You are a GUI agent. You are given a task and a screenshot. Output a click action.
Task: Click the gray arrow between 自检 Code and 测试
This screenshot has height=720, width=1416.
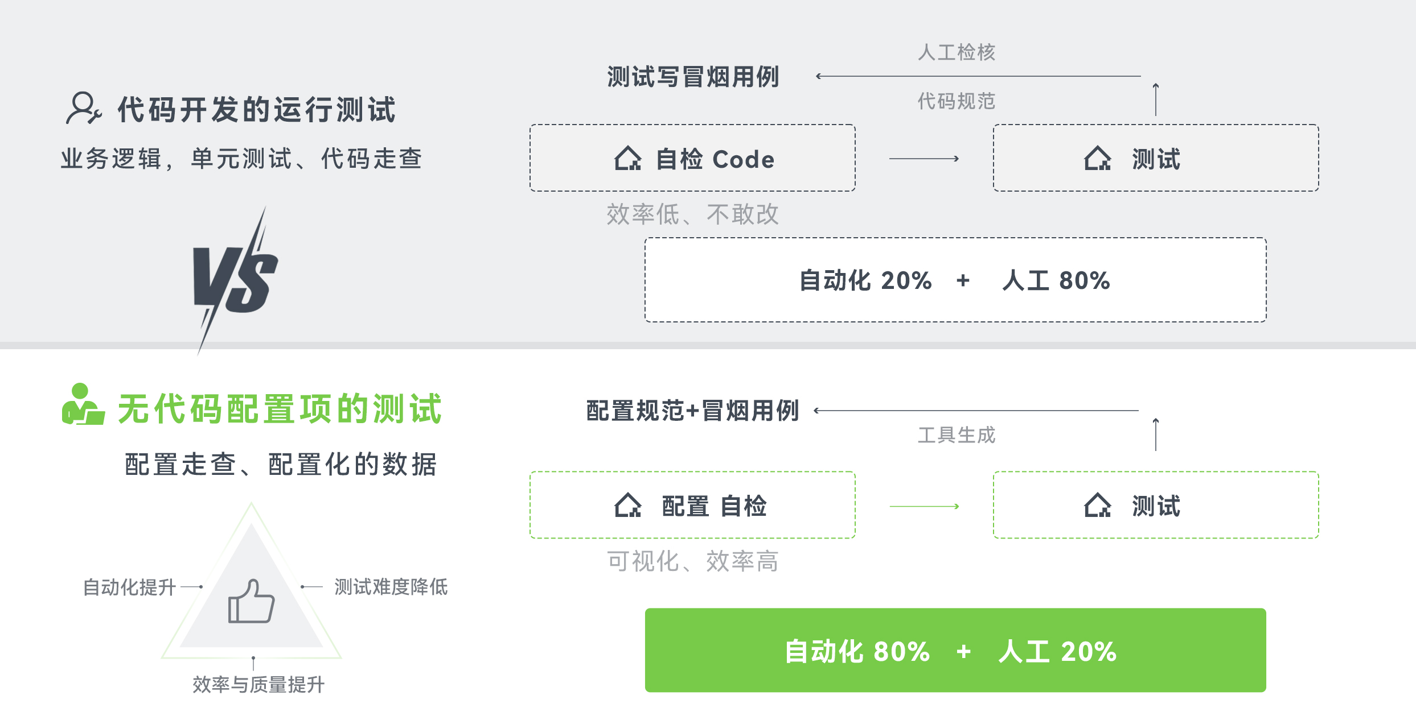pyautogui.click(x=924, y=159)
